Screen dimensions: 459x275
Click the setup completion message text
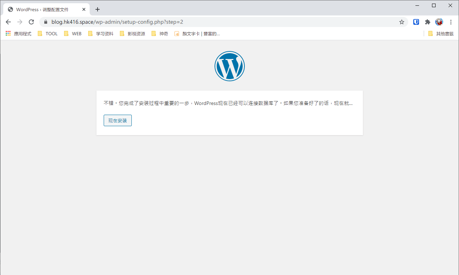[x=228, y=103]
